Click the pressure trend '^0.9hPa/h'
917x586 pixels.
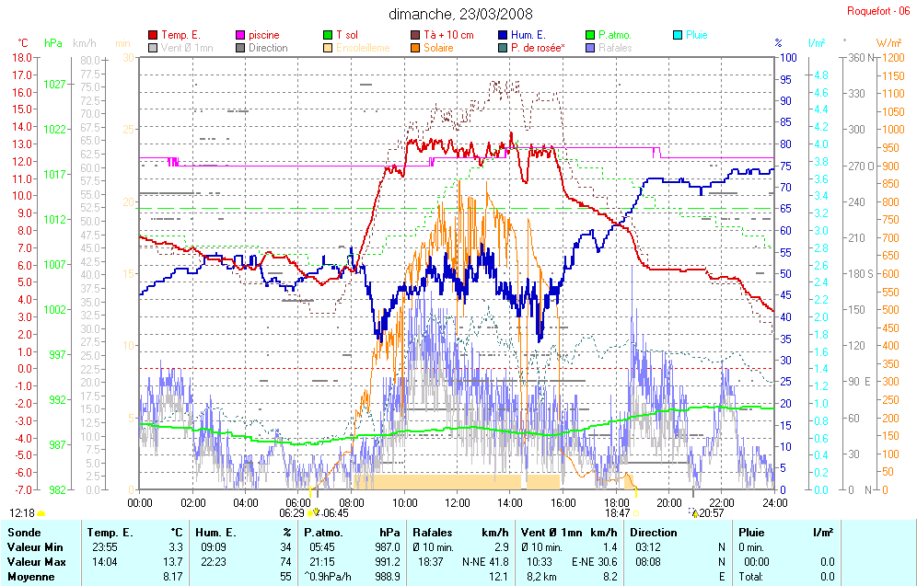pyautogui.click(x=327, y=577)
